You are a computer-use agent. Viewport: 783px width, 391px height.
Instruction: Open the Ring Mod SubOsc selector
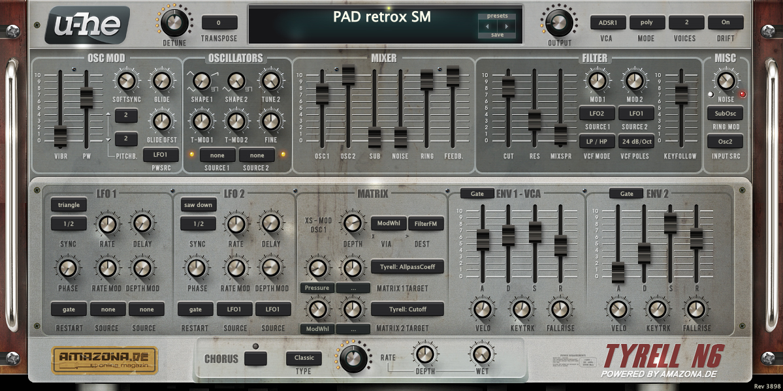(x=725, y=114)
